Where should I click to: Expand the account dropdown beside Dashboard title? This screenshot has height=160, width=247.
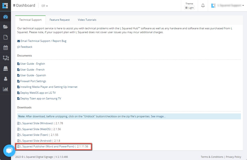[44, 6]
